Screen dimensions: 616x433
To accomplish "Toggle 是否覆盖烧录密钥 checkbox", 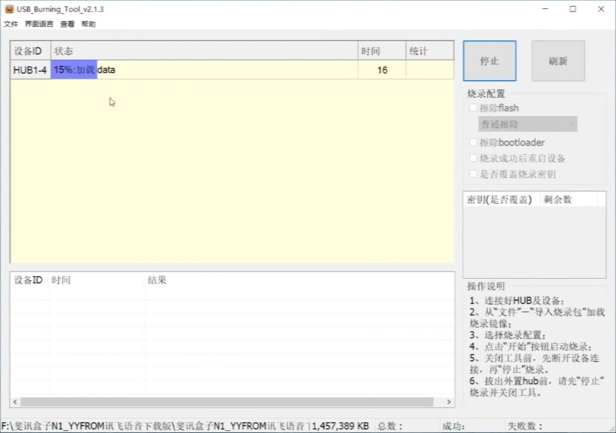I will click(473, 173).
